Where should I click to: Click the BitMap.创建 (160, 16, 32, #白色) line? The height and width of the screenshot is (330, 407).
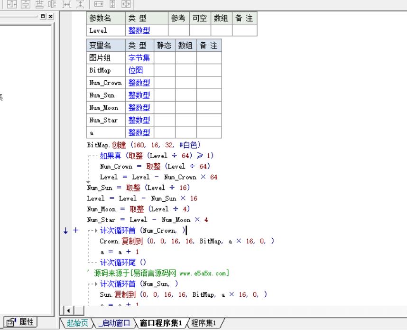(144, 145)
